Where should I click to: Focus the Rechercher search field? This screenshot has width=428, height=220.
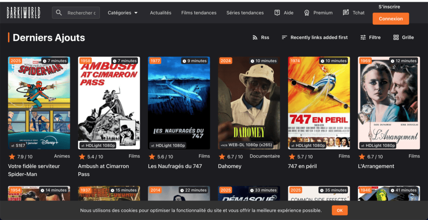pos(76,13)
